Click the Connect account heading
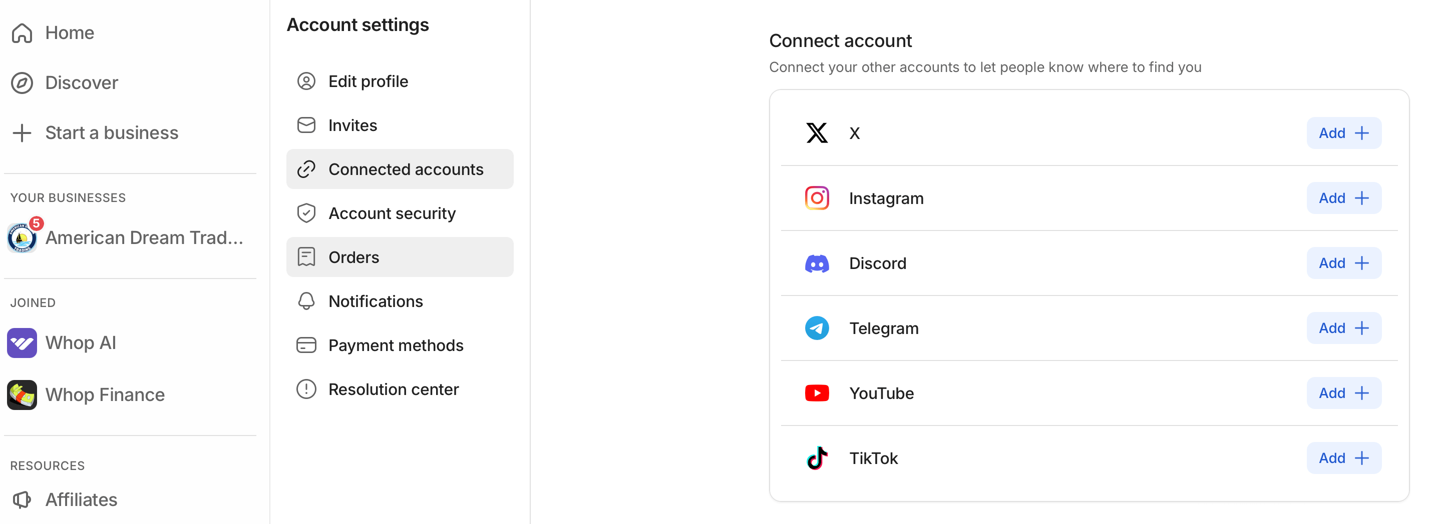 point(840,40)
